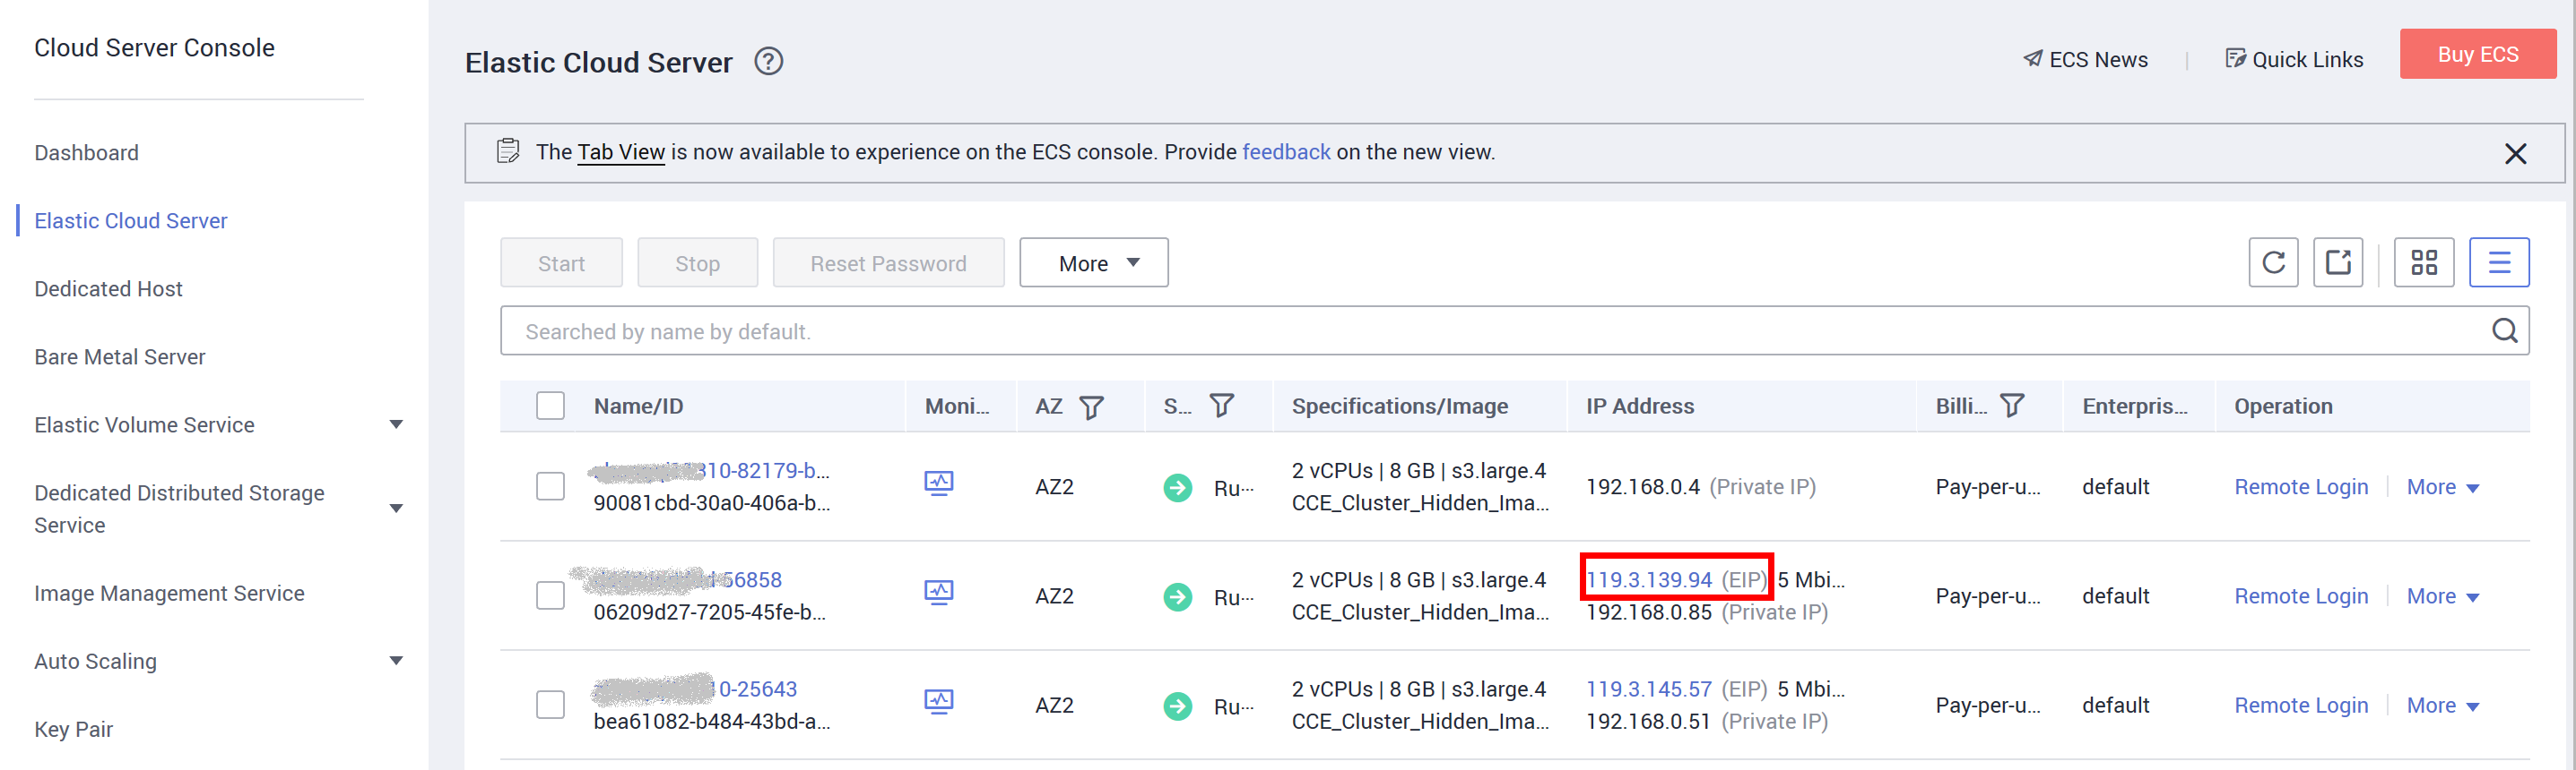Screen dimensions: 2576x770
Task: Open monitoring for server ending 0-25643
Action: coord(938,701)
